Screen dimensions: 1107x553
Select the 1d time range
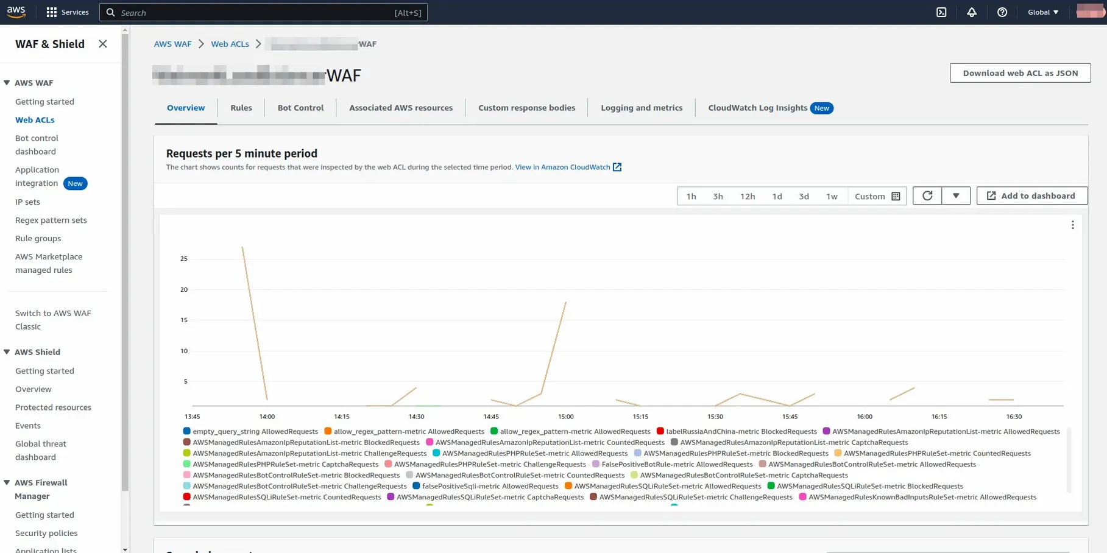777,196
